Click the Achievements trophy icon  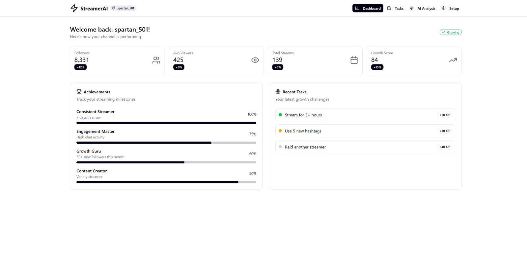click(79, 92)
